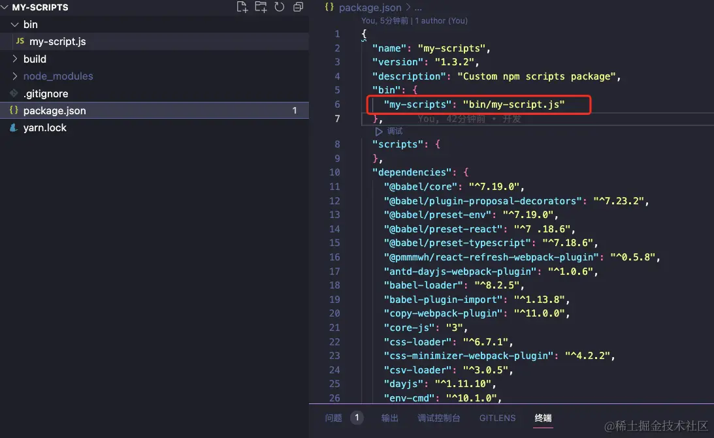Click "css-minimizer-webpack-plugin" on line 23
Viewport: 714px width, 438px height.
click(468, 356)
